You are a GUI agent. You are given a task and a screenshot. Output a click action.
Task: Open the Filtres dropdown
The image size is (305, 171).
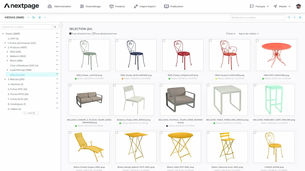(x=231, y=34)
